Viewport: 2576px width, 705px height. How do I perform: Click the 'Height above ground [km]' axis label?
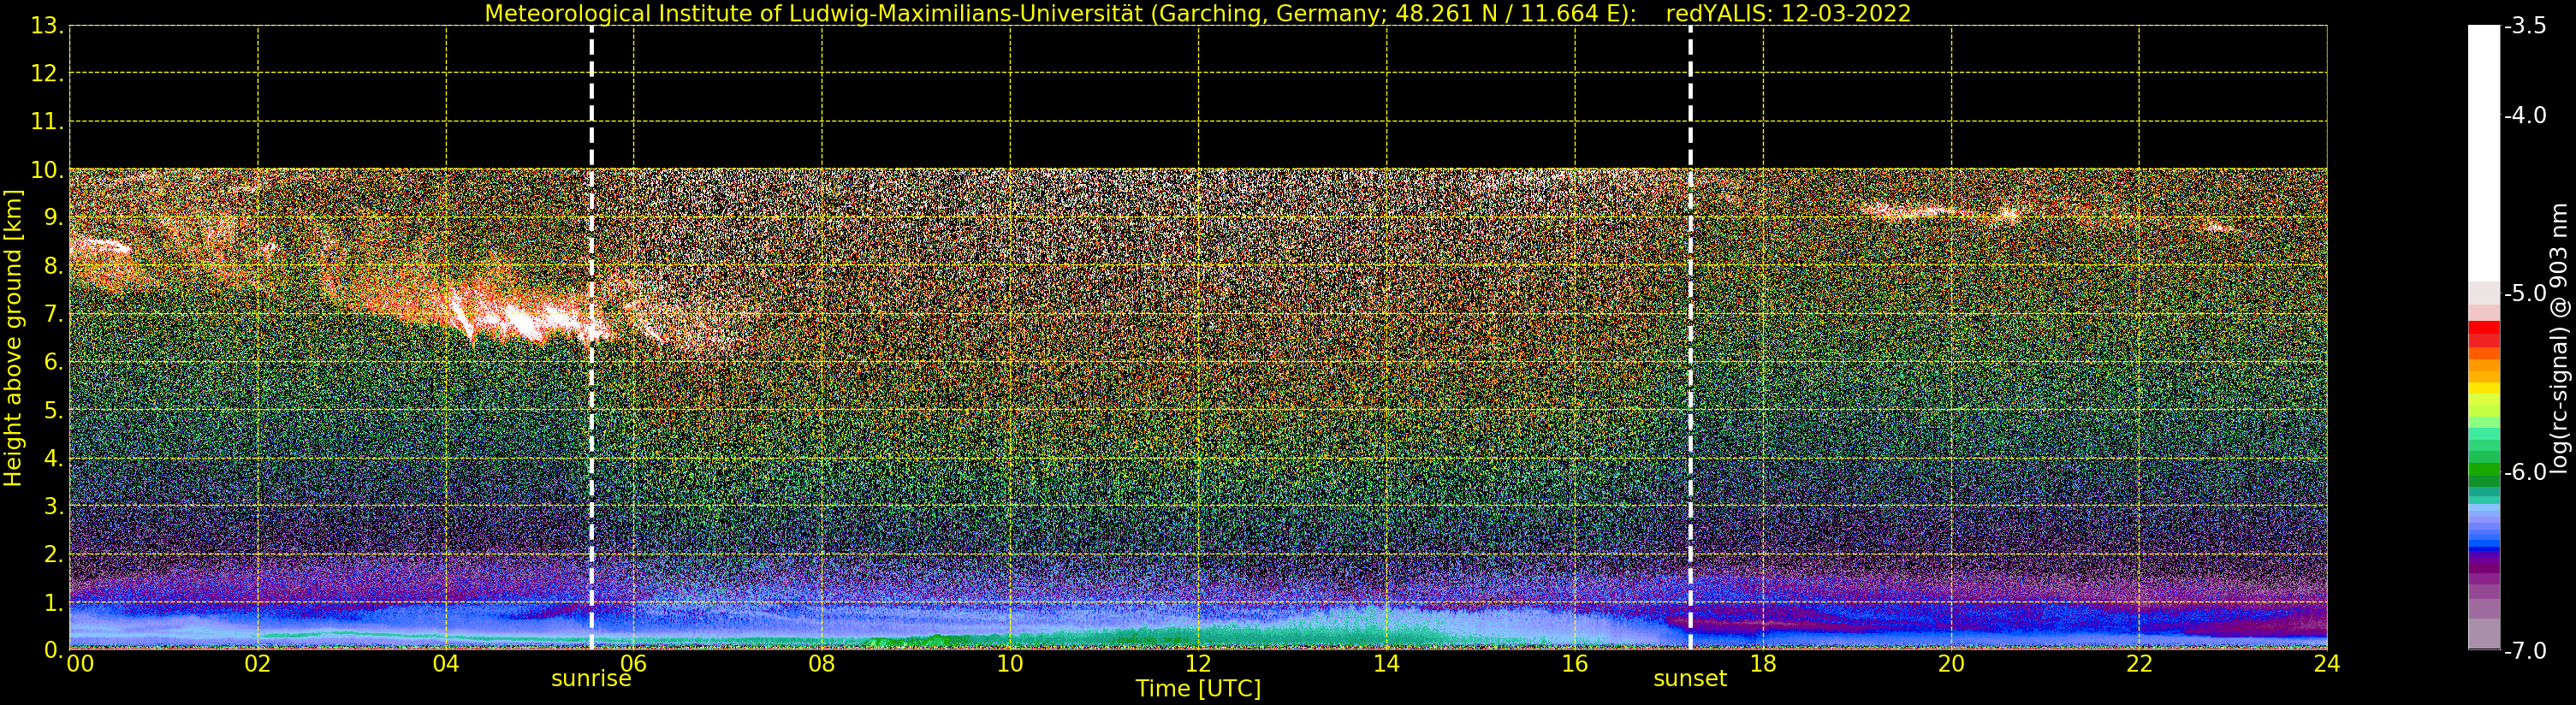coord(13,338)
